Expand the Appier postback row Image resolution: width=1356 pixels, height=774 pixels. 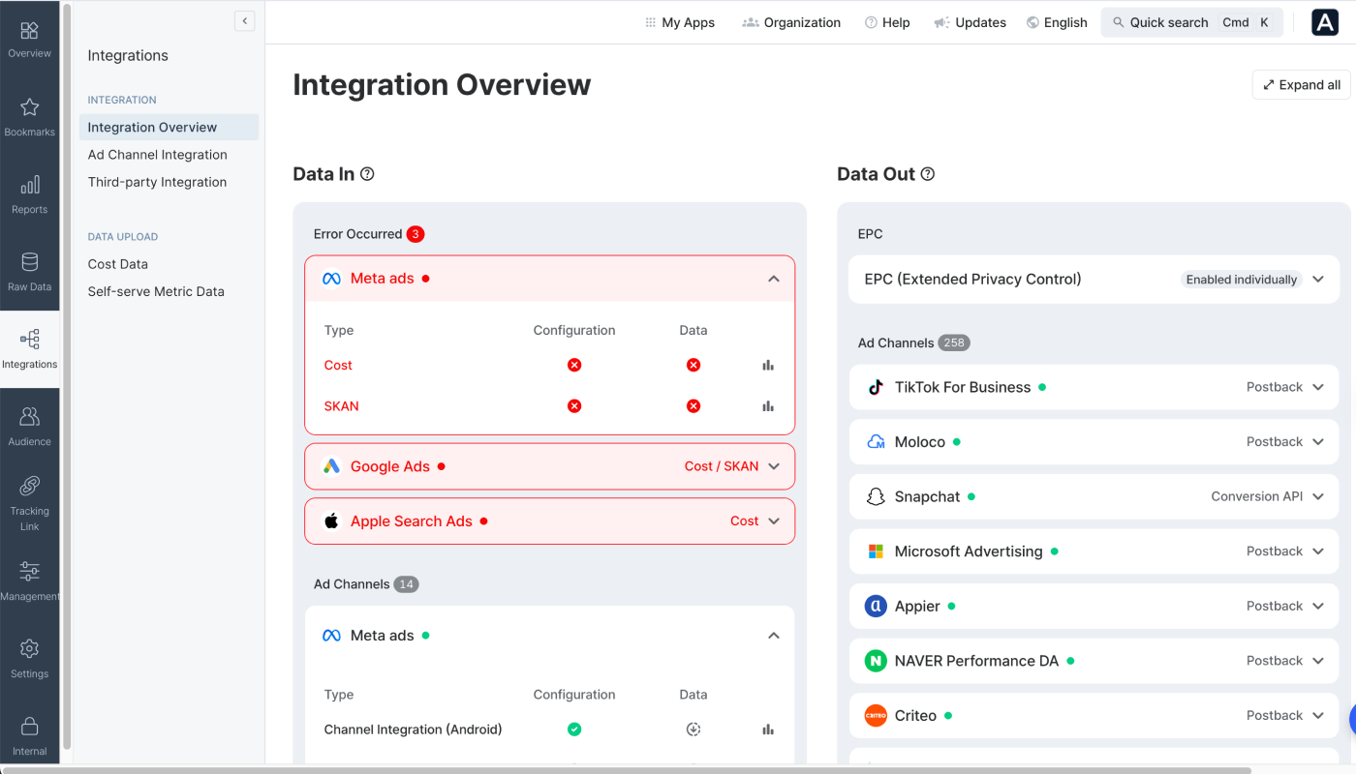click(1318, 606)
